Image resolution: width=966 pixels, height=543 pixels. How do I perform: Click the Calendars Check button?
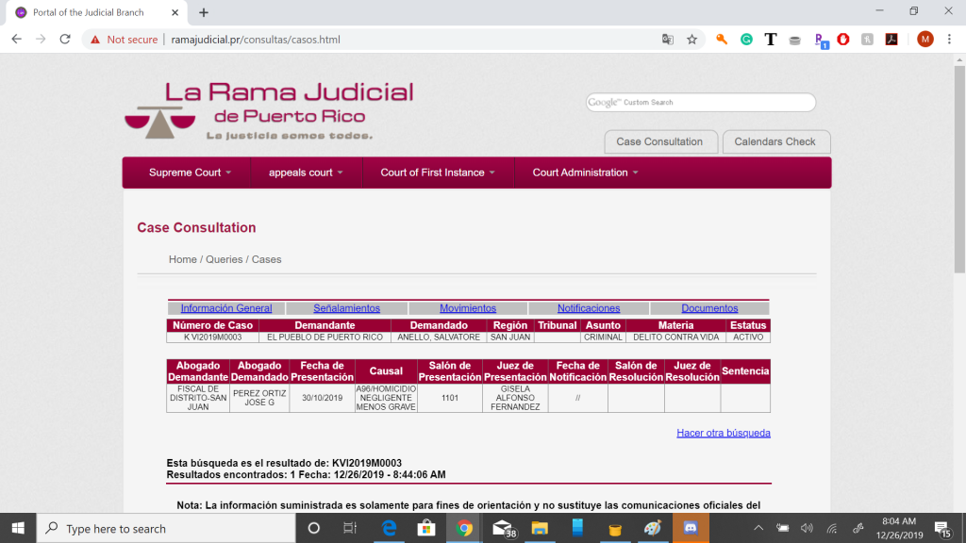[774, 142]
